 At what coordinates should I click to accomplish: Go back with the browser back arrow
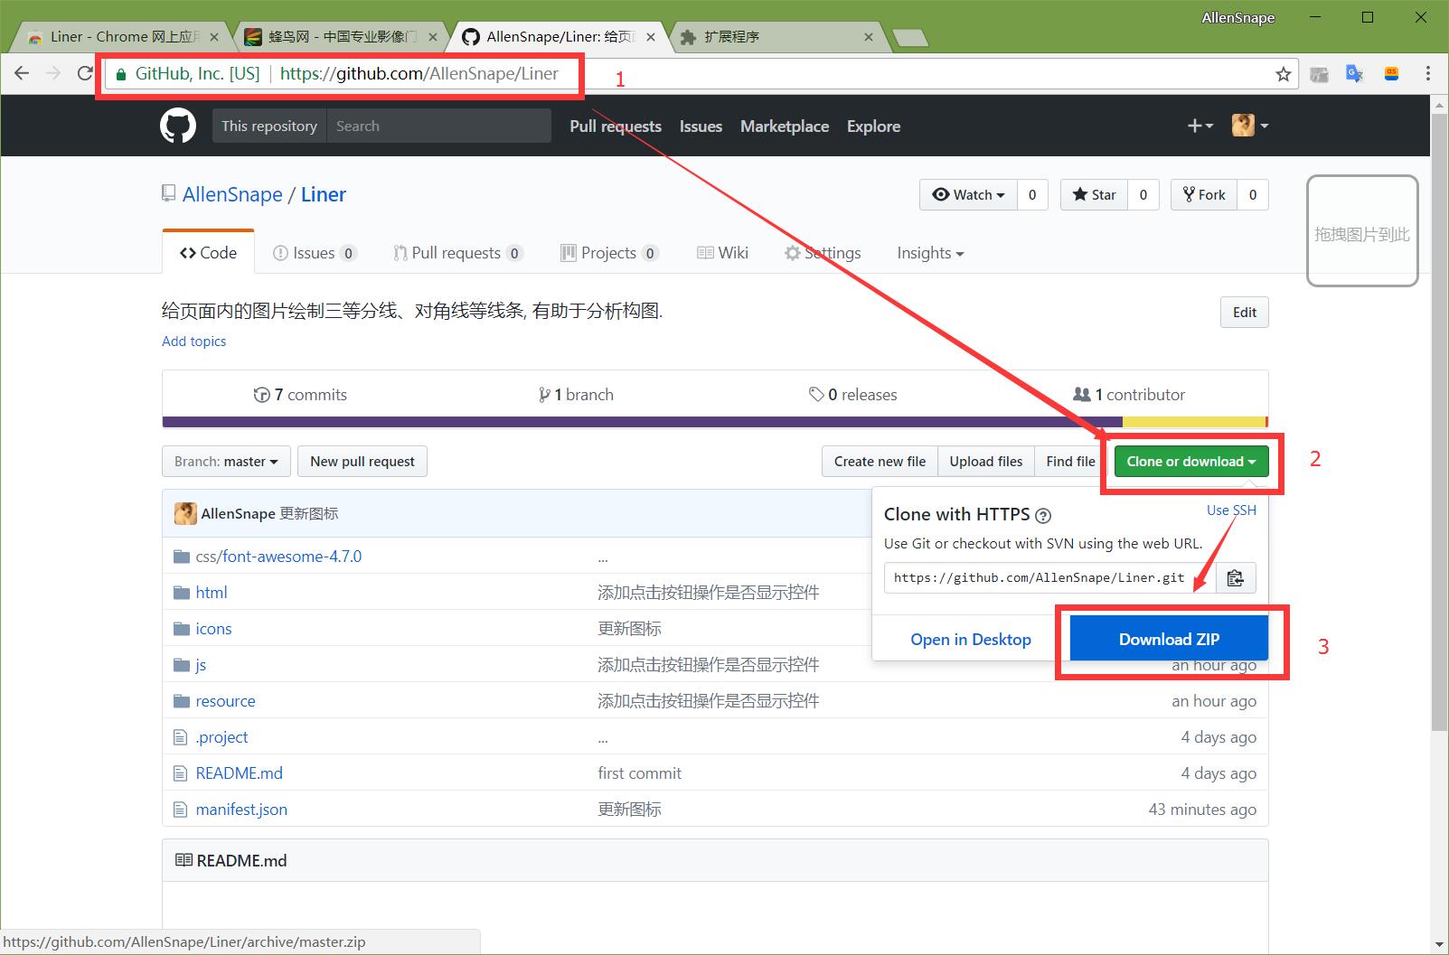tap(23, 73)
